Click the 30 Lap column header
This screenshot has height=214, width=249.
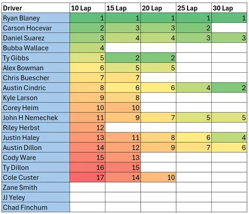coord(229,8)
